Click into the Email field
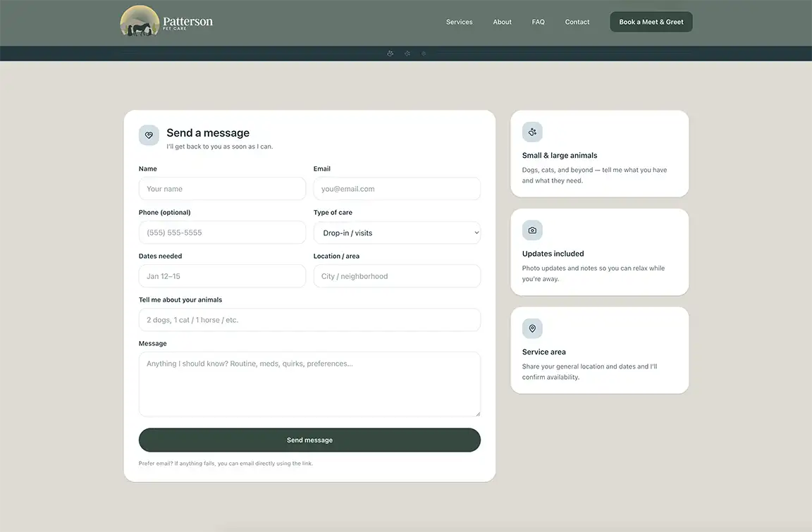The width and height of the screenshot is (812, 532). click(397, 189)
